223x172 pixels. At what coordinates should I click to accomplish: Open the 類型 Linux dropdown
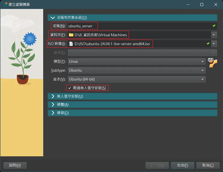point(137,61)
